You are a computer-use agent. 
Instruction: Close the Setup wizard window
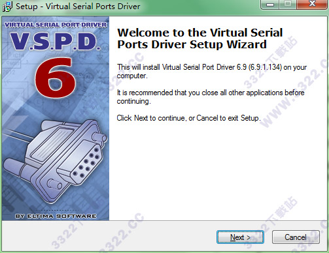(312, 4)
